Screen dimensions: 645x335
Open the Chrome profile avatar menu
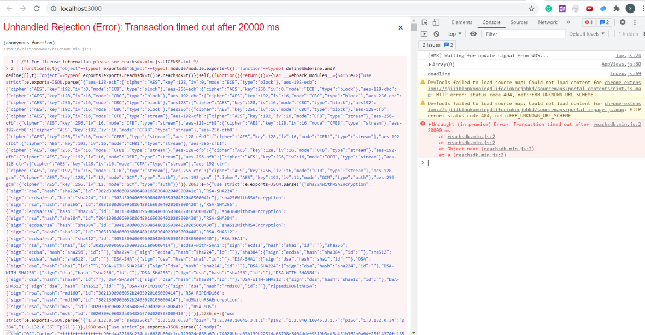630,9
